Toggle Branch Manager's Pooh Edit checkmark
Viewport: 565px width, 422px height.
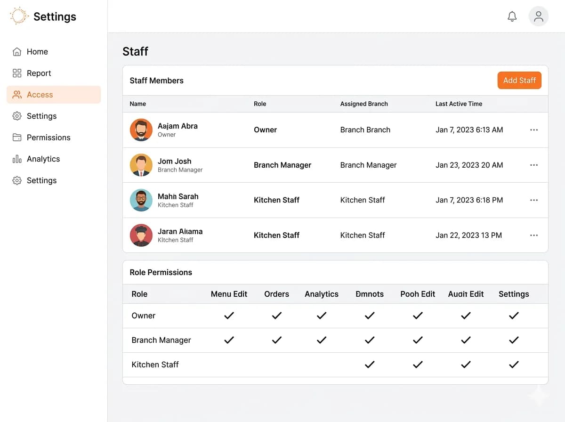(418, 340)
